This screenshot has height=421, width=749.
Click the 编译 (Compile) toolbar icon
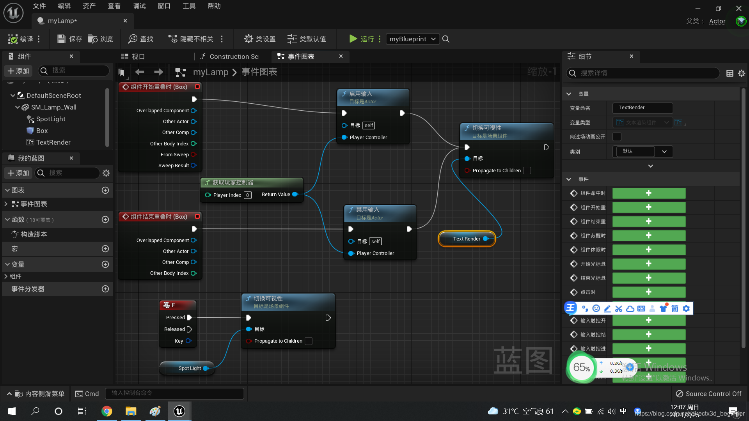13,39
